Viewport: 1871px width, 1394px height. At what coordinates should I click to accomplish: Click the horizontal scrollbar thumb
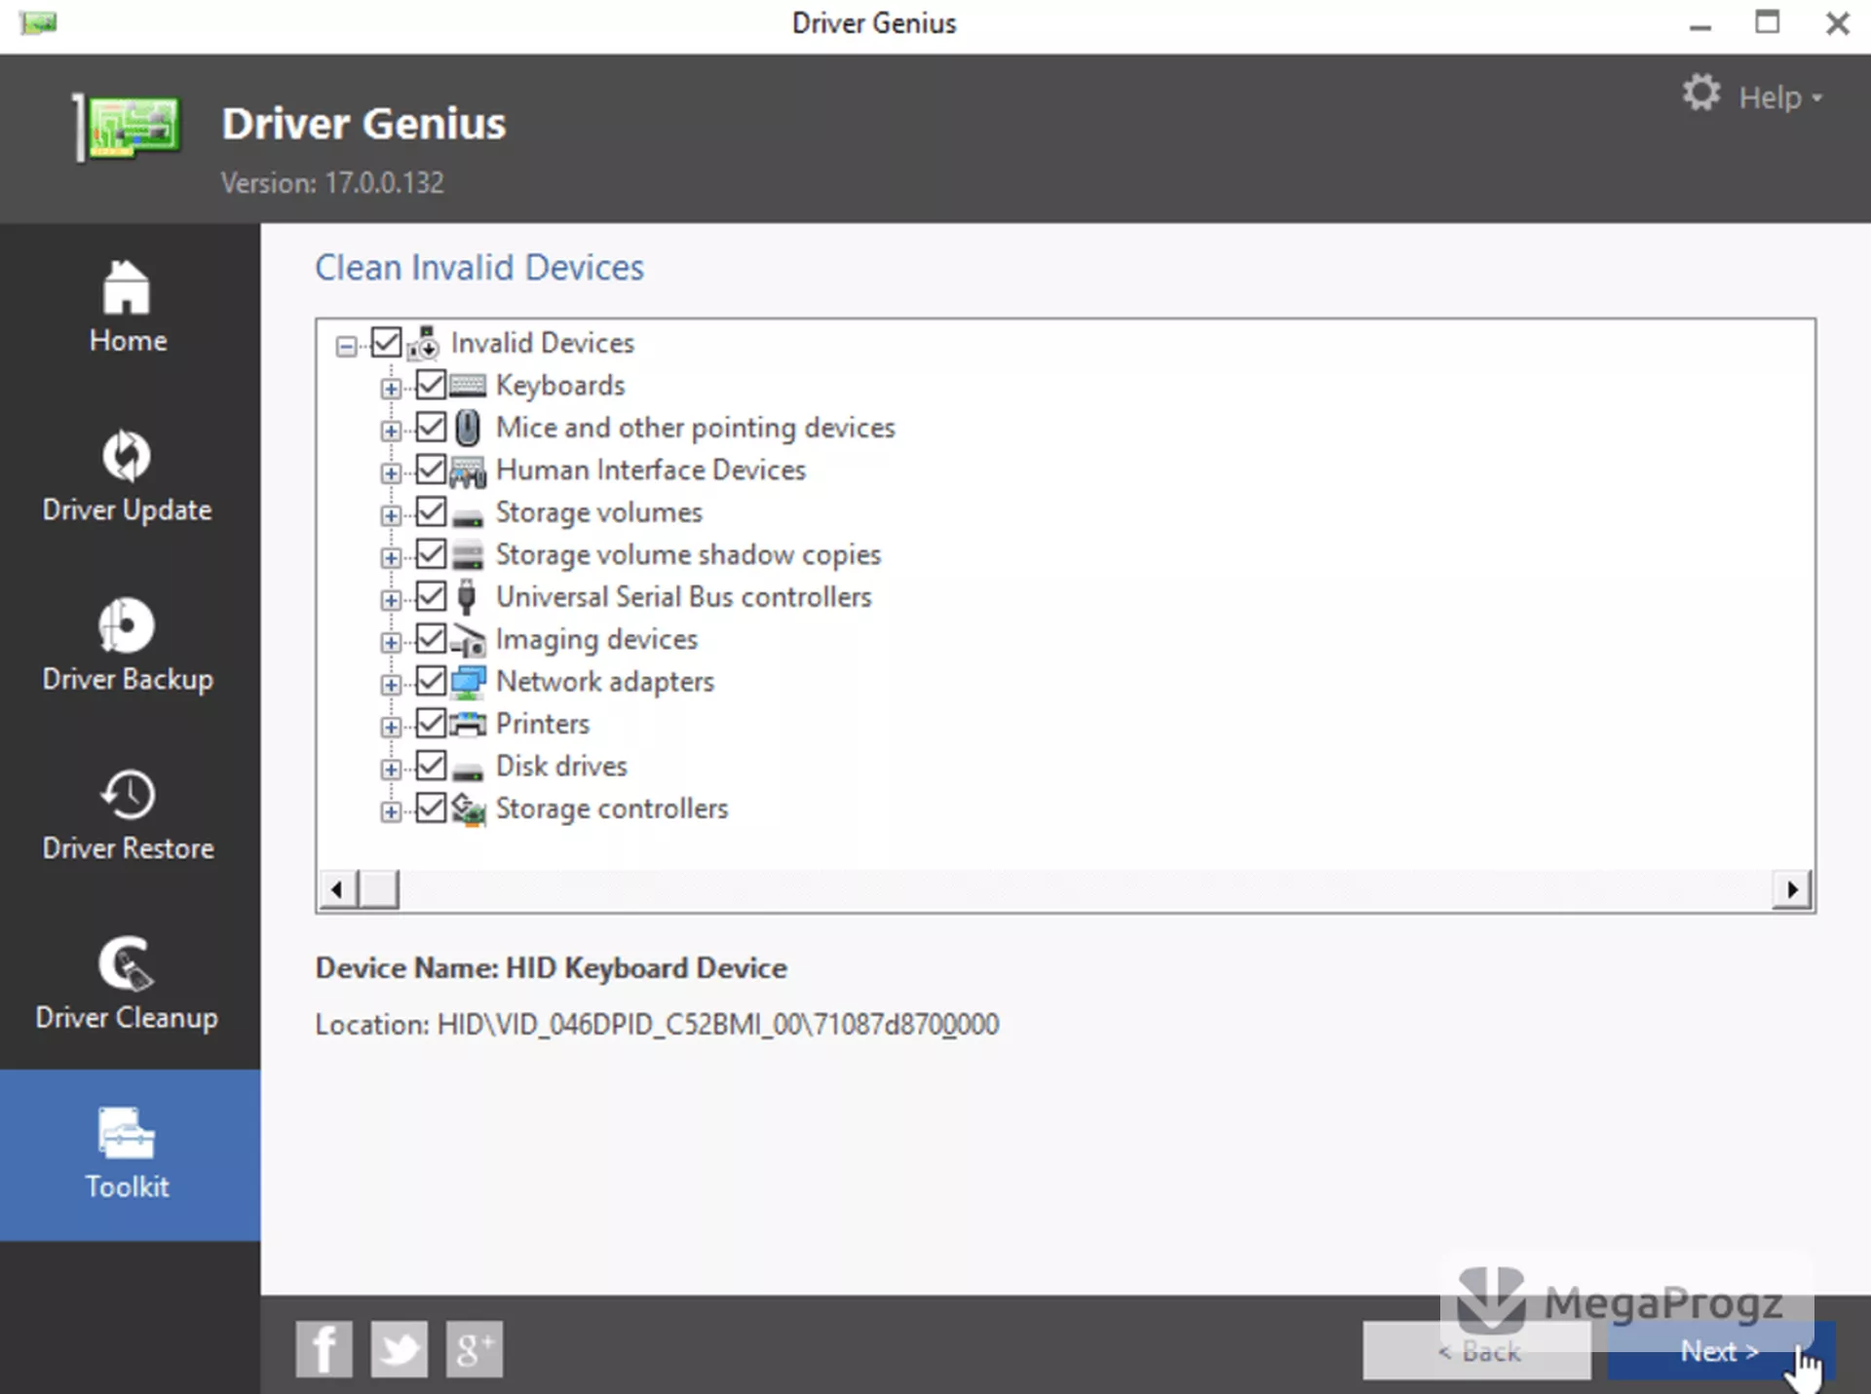[379, 889]
